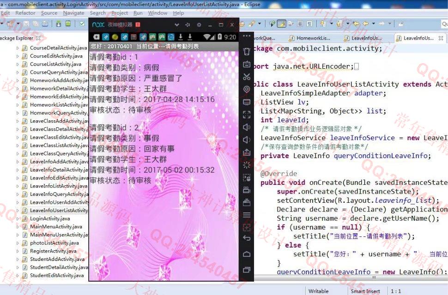This screenshot has height=295, width=448.
Task: Click the Quick Access search field
Action: point(444,24)
